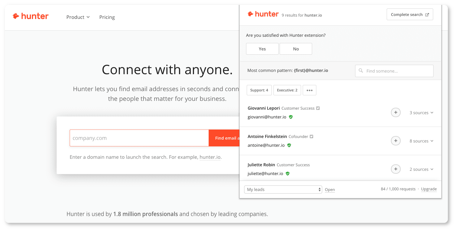Screen dimensions: 456x231
Task: Click the giovanni@hunter.io email address
Action: click(267, 117)
